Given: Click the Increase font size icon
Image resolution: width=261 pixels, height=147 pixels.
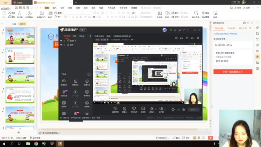Looking at the screenshot, I should pyautogui.click(x=95, y=13).
